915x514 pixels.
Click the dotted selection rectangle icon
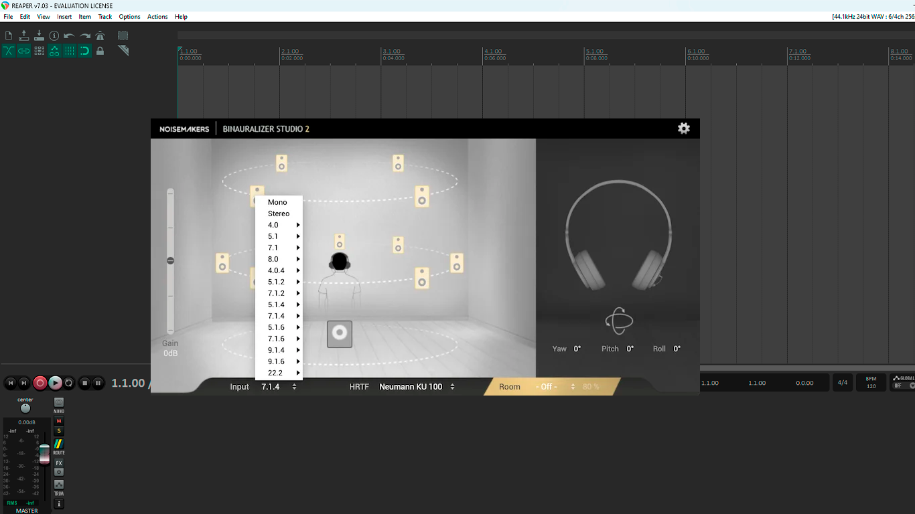point(123,35)
